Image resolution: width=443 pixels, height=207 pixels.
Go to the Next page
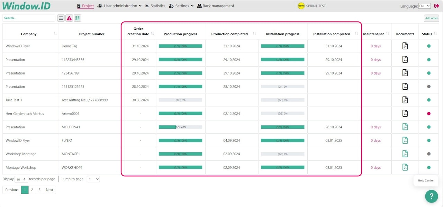coord(49,190)
